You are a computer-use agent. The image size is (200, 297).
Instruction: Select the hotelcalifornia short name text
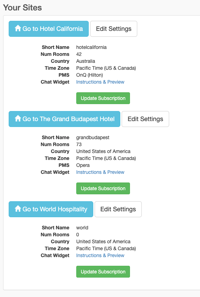(x=92, y=47)
